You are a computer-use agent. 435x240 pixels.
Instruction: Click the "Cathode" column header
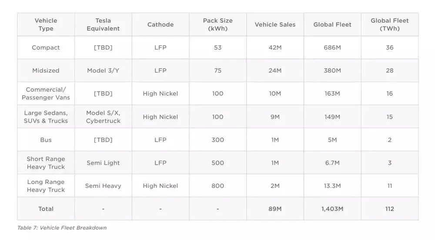coord(161,24)
